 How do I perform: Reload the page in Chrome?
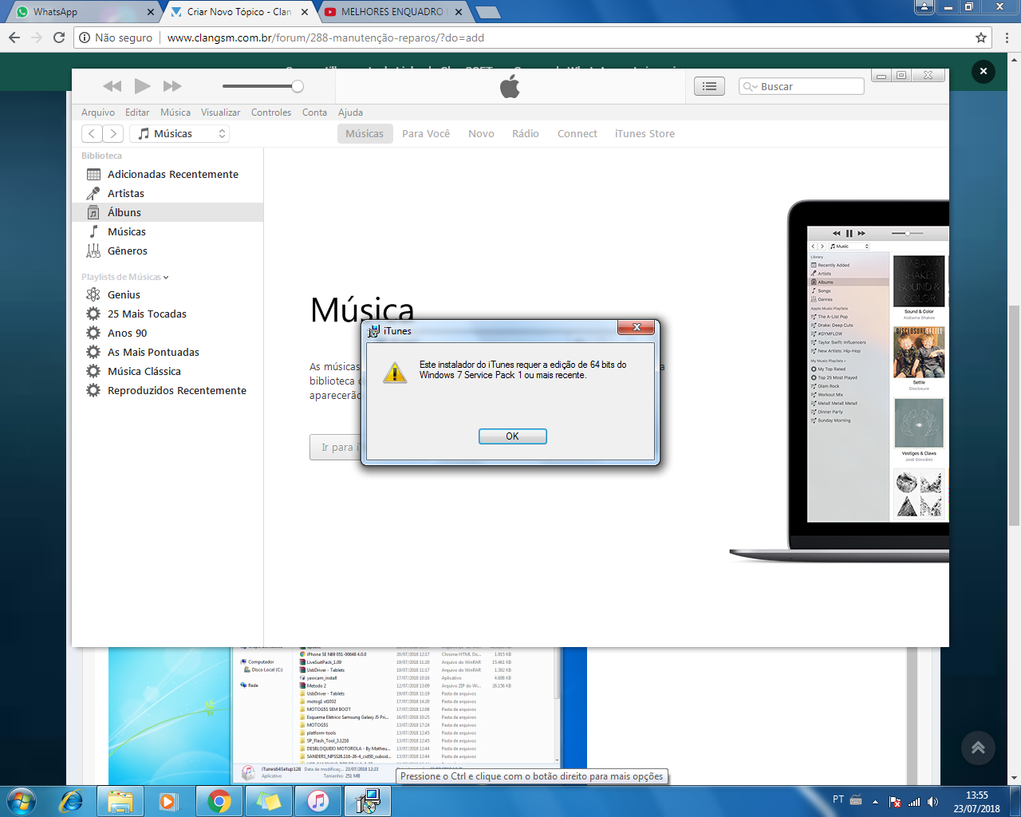[58, 37]
